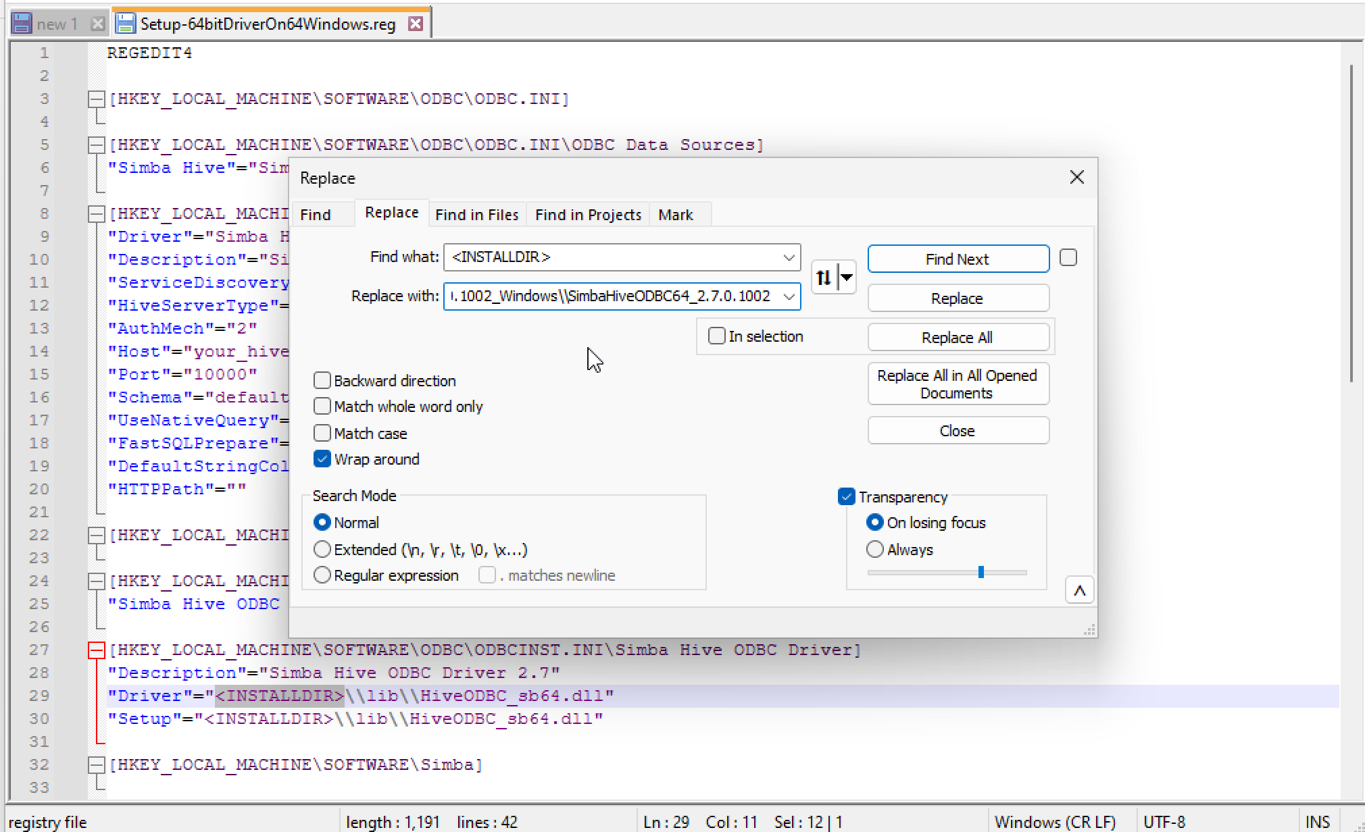The width and height of the screenshot is (1365, 832).
Task: Click the 'registry file' status bar entry
Action: point(47,822)
